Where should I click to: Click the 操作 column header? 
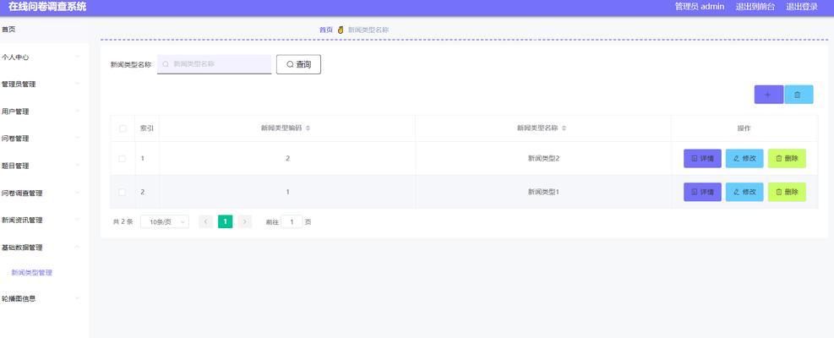click(x=744, y=128)
